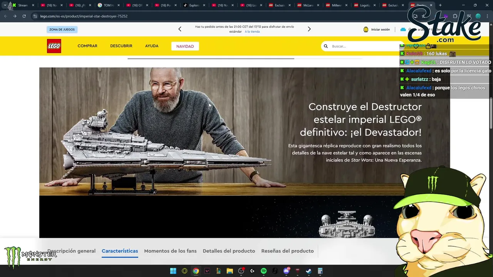Viewport: 493px width, 277px height.
Task: Switch to the Kick Stream tab
Action: tap(23, 5)
